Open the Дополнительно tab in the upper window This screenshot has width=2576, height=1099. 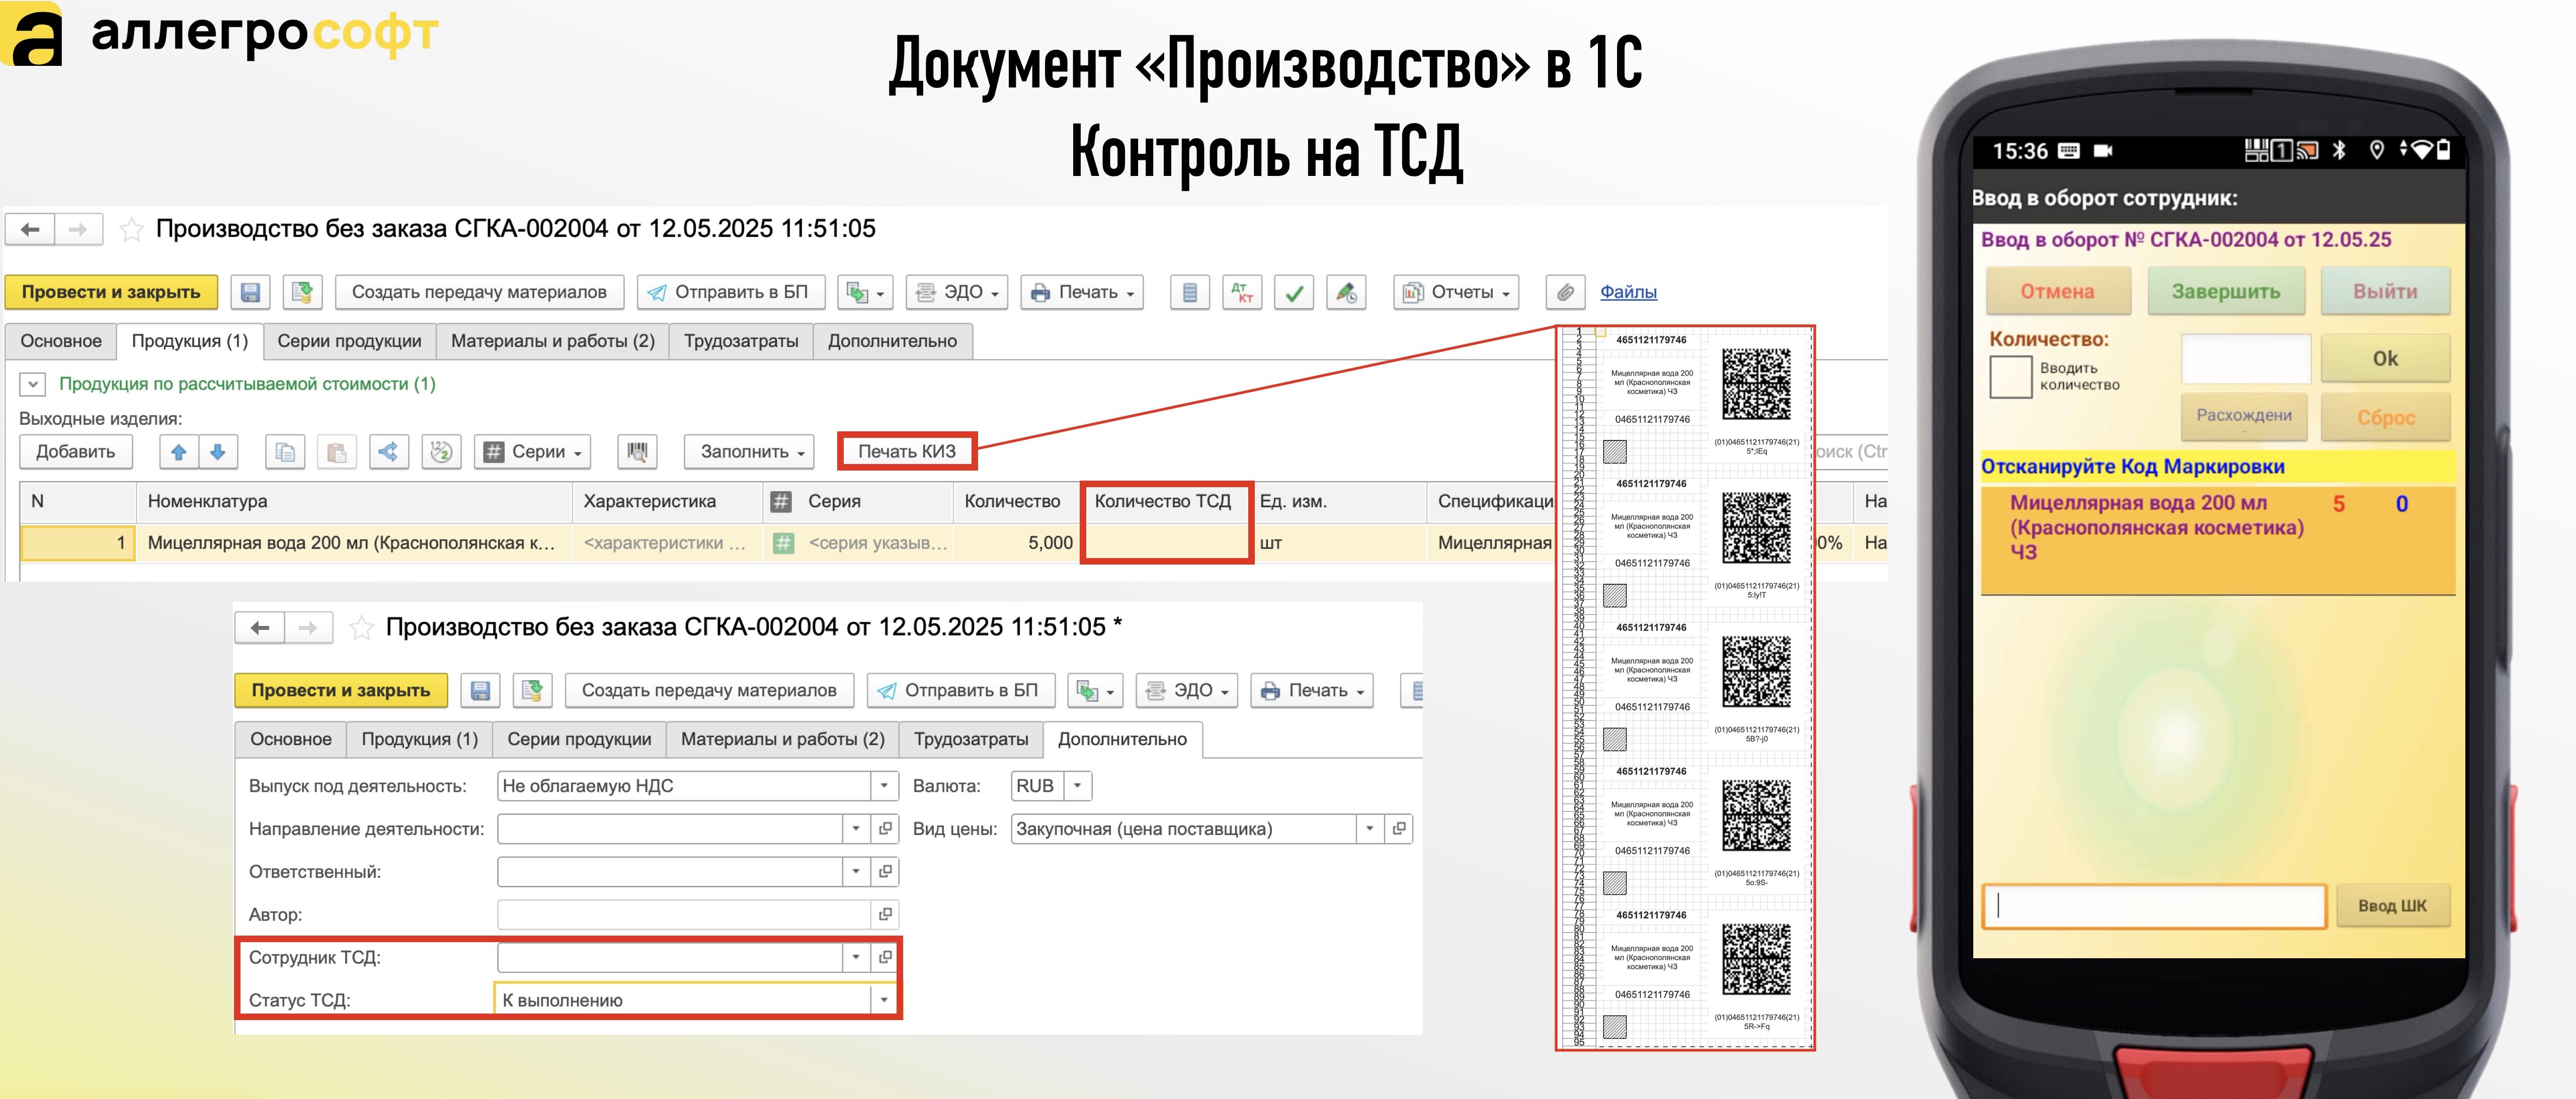(x=892, y=342)
